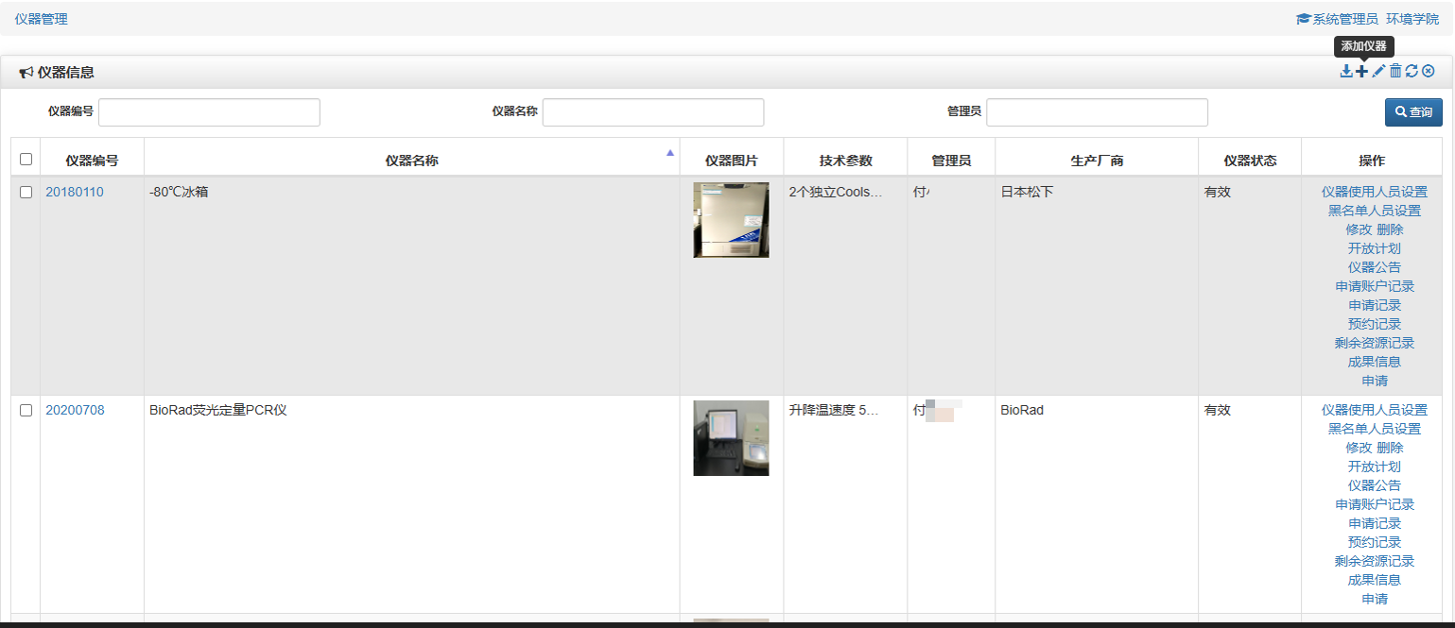The height and width of the screenshot is (628, 1455).
Task: Click the megaphone icon beside 仪器信息
Action: click(25, 72)
